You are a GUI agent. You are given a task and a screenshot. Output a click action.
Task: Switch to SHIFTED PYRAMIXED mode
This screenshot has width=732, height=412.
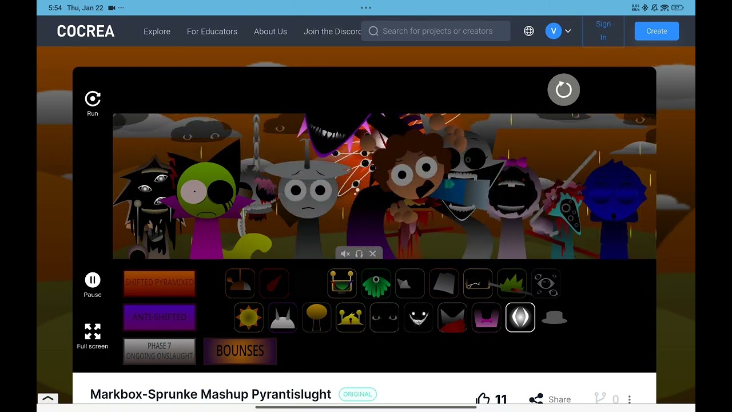tap(160, 283)
